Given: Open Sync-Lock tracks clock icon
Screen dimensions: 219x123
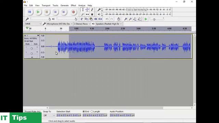Looking at the screenshot, I should pos(118,19).
